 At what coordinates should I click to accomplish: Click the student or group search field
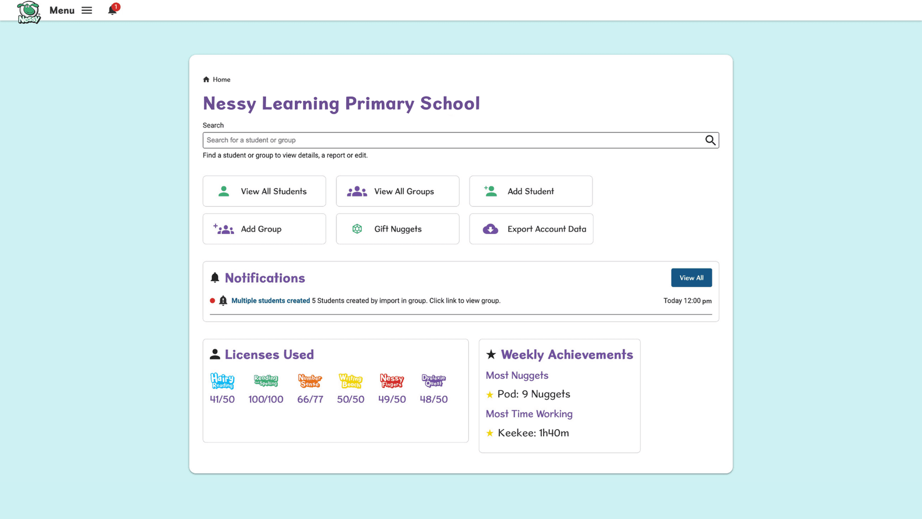[x=452, y=140]
